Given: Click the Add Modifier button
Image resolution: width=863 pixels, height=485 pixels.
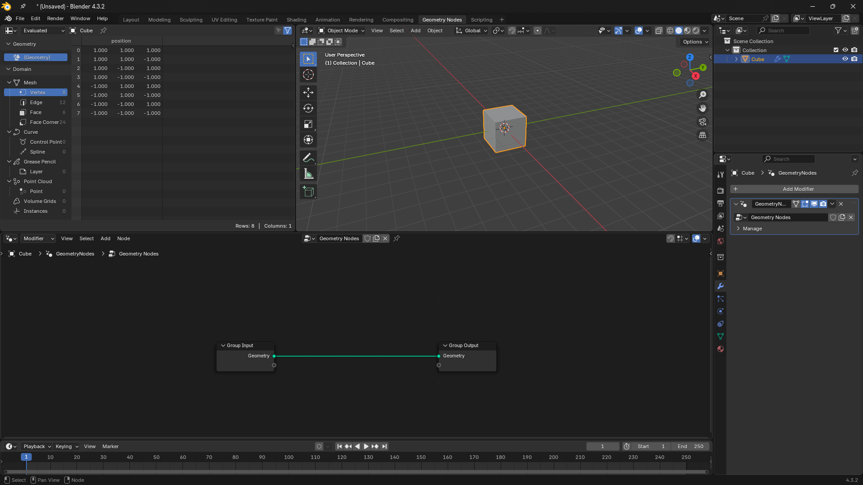Looking at the screenshot, I should pos(799,189).
